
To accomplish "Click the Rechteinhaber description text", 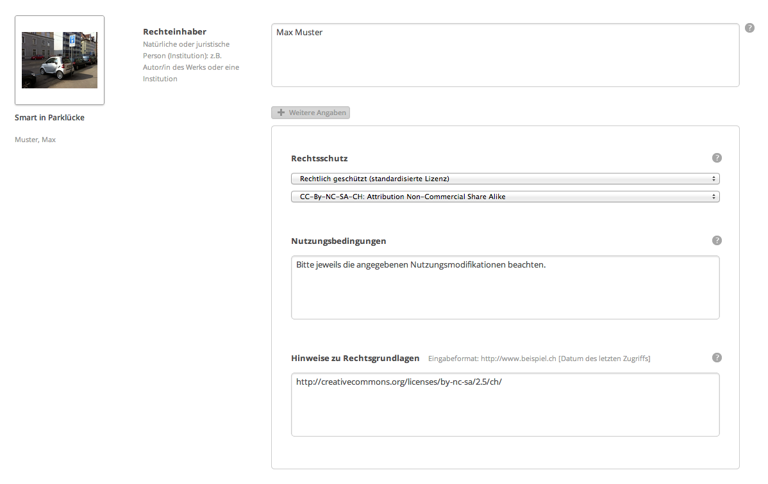I will click(x=191, y=62).
